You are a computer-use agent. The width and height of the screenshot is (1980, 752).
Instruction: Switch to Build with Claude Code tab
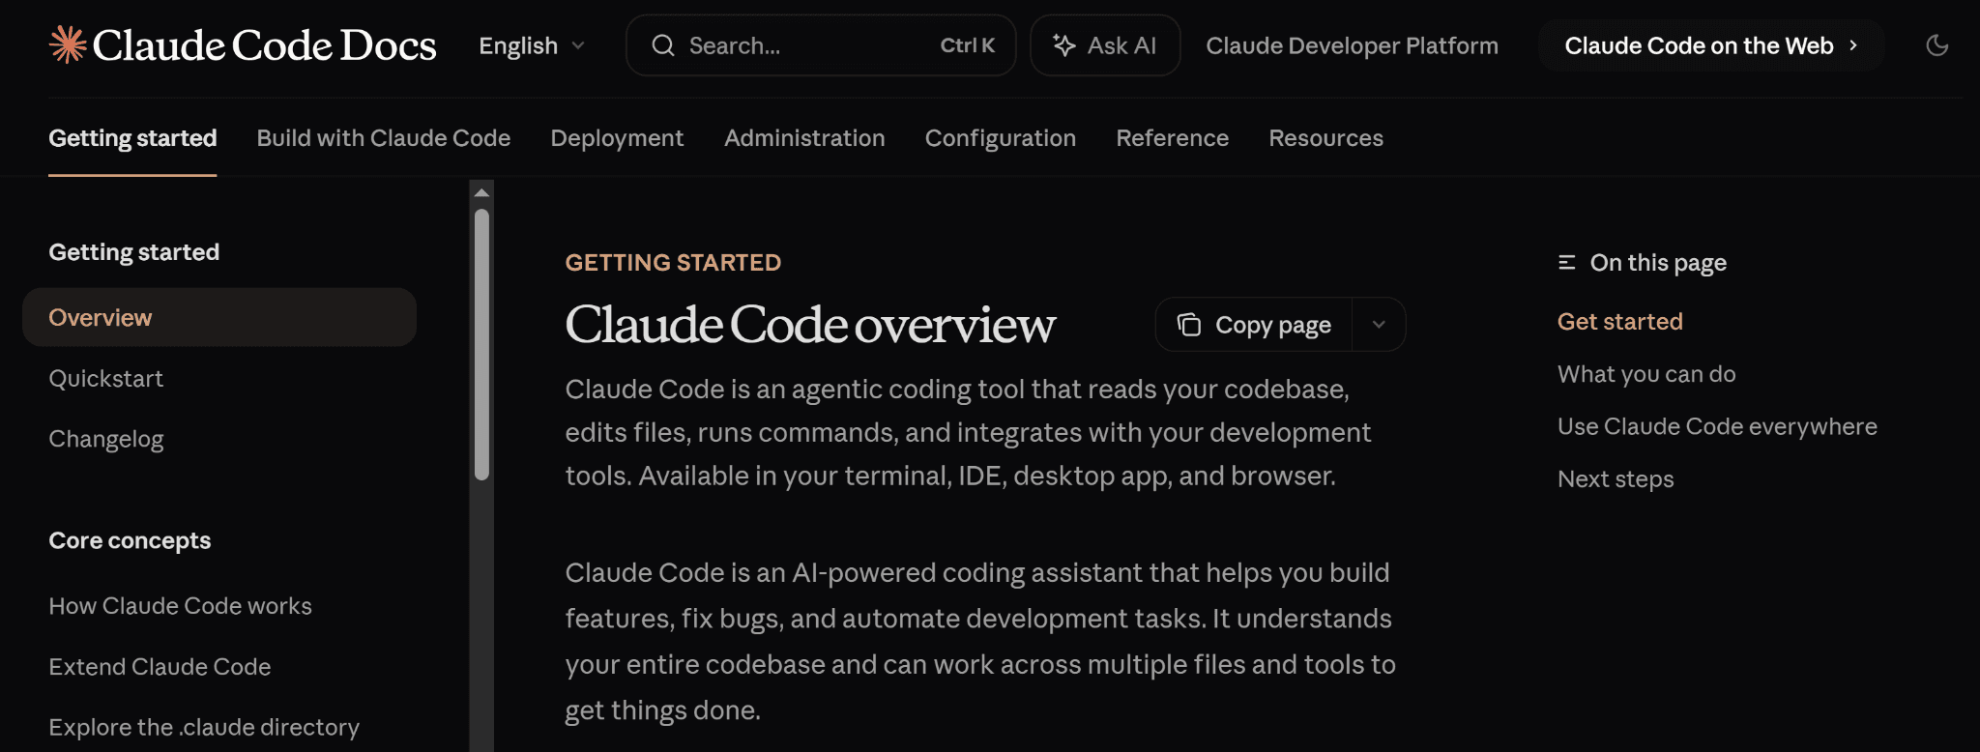coord(384,138)
